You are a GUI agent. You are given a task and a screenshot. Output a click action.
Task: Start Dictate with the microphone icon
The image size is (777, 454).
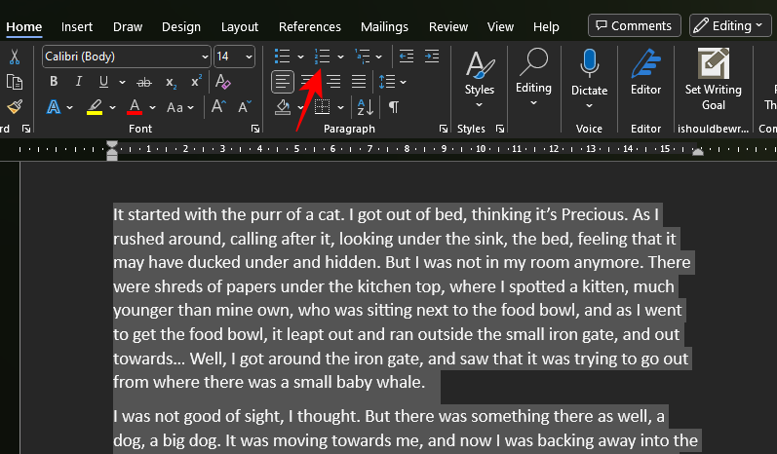[x=589, y=63]
